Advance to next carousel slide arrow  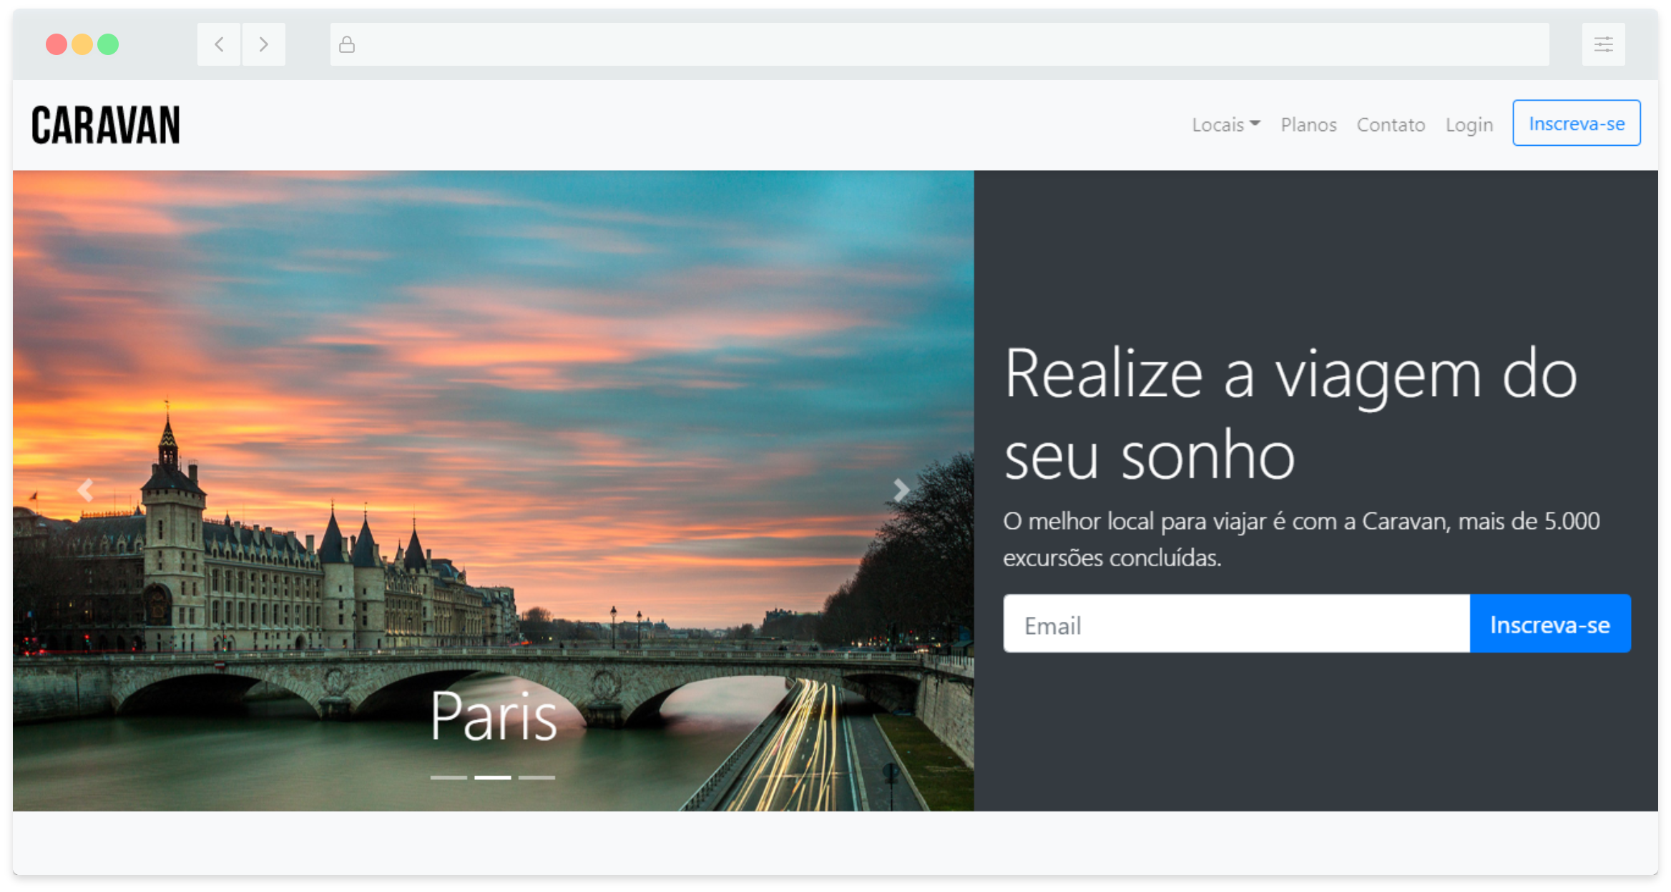pyautogui.click(x=901, y=490)
